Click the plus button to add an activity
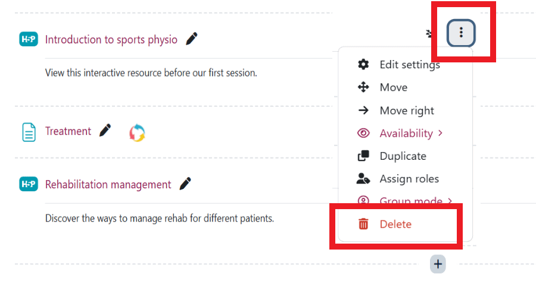The height and width of the screenshot is (284, 536). click(x=438, y=263)
